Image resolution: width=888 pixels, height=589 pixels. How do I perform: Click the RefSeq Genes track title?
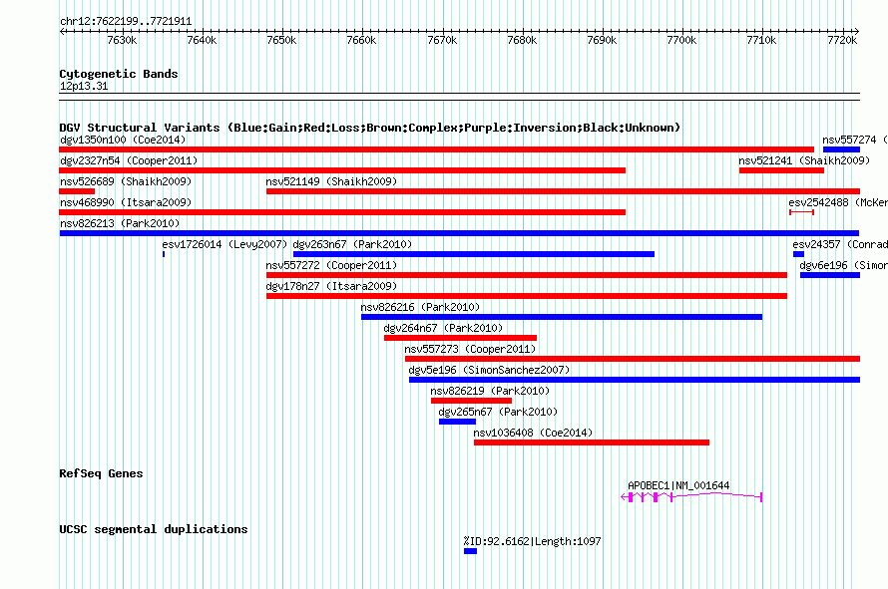pyautogui.click(x=101, y=473)
